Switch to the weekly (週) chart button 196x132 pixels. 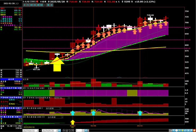tap(48, 5)
